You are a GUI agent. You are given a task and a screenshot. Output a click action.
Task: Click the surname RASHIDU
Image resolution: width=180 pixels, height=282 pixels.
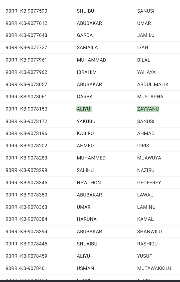147,244
